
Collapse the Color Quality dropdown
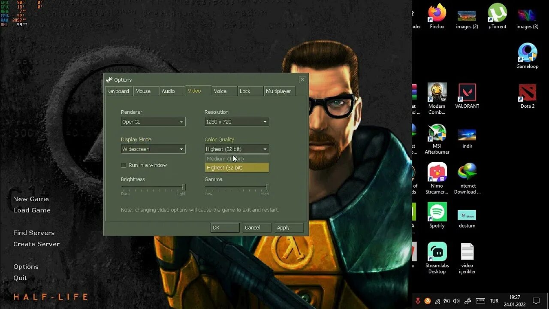point(237,149)
